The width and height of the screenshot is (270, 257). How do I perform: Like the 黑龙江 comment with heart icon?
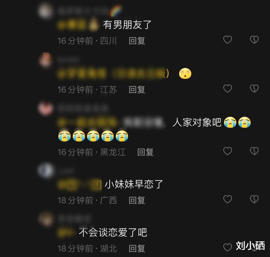pyautogui.click(x=227, y=151)
